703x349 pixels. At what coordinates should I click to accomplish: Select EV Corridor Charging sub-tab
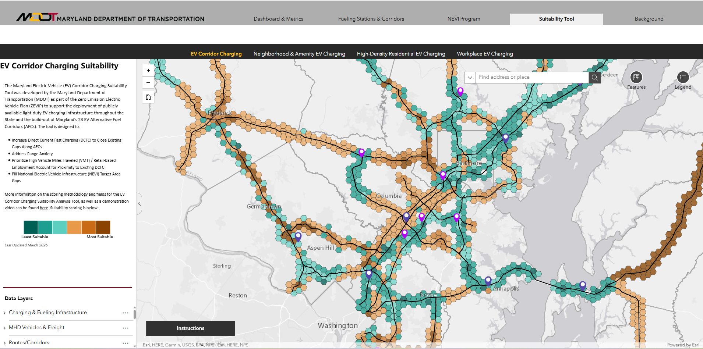click(x=216, y=54)
